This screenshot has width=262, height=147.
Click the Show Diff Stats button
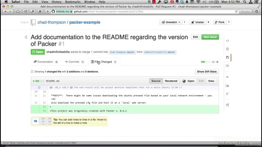(x=207, y=72)
